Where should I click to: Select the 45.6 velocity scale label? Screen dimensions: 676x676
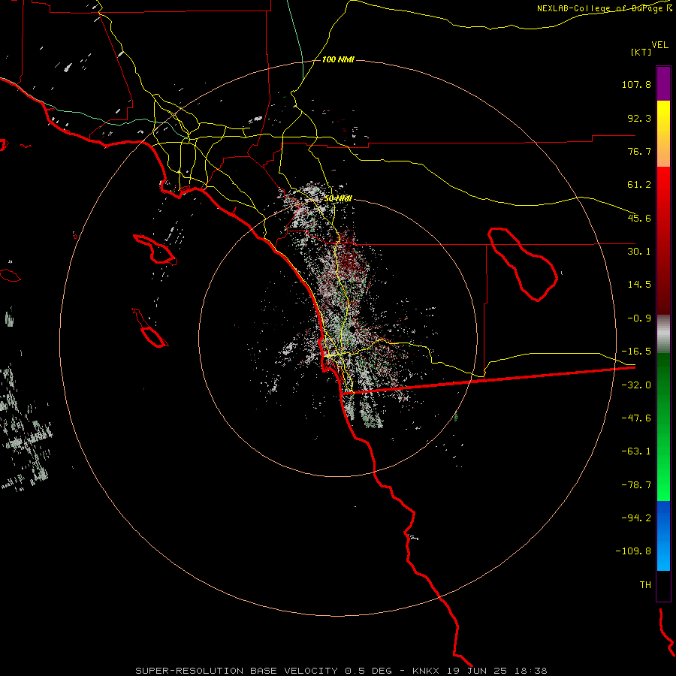639,218
